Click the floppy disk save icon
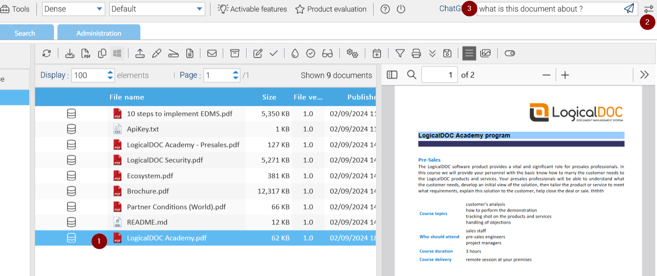The height and width of the screenshot is (276, 657). coord(447,53)
